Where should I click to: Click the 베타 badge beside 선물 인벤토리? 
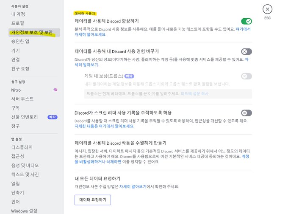[53, 117]
